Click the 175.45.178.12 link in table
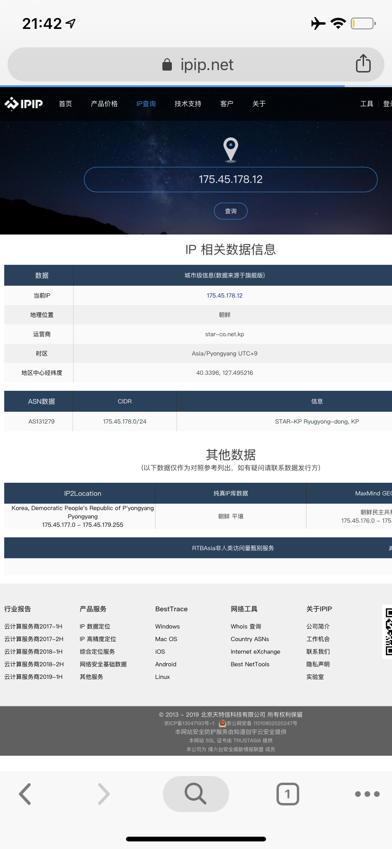 (x=224, y=296)
